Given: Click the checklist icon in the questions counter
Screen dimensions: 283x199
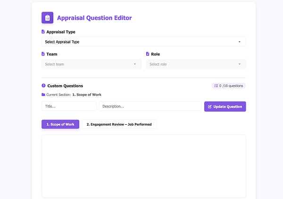Looking at the screenshot, I should [x=216, y=86].
